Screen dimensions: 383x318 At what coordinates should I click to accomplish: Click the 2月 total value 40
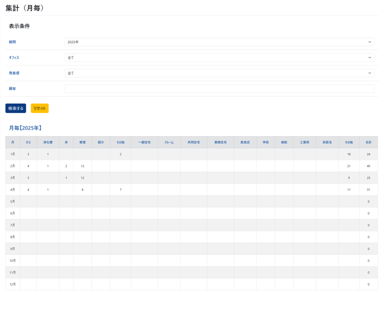[x=369, y=166]
